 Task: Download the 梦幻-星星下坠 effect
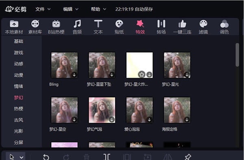(112, 75)
